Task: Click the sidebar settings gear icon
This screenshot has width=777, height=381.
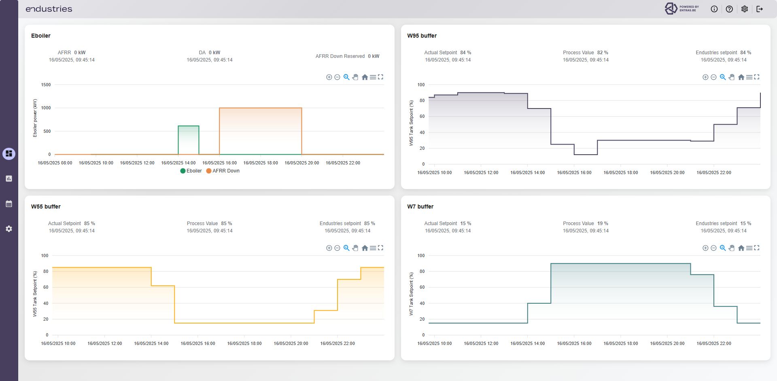Action: tap(9, 229)
